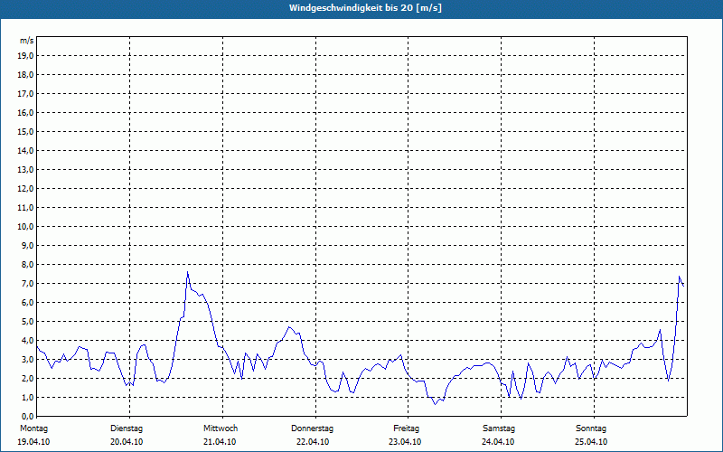Image resolution: width=723 pixels, height=452 pixels.
Task: Click the date '25.04.10'
Action: [x=591, y=442]
